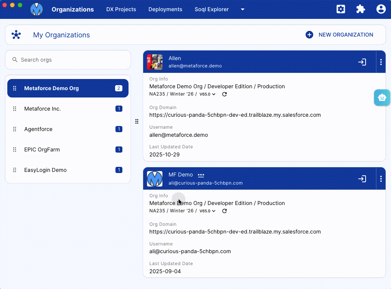Click the Allen avatar photo

[155, 62]
